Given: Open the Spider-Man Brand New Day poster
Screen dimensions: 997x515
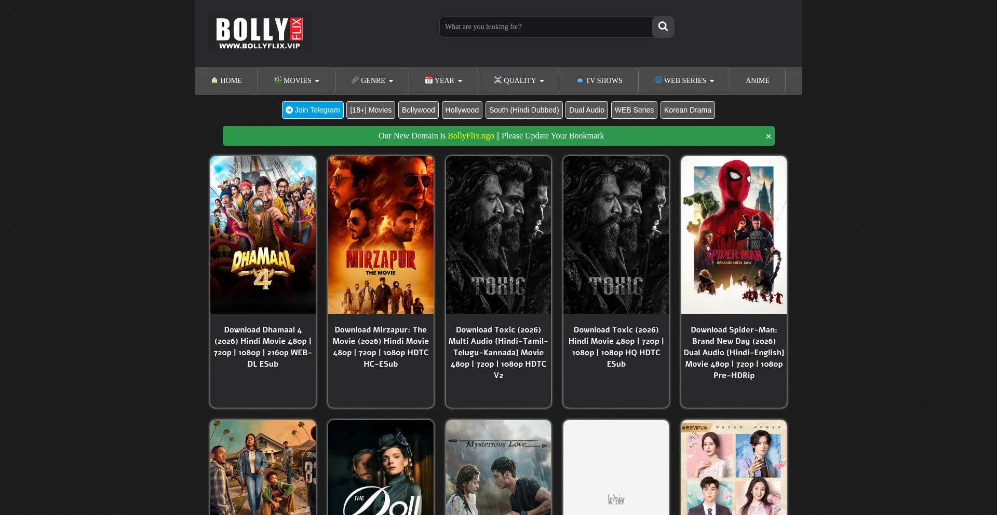Looking at the screenshot, I should pos(734,235).
